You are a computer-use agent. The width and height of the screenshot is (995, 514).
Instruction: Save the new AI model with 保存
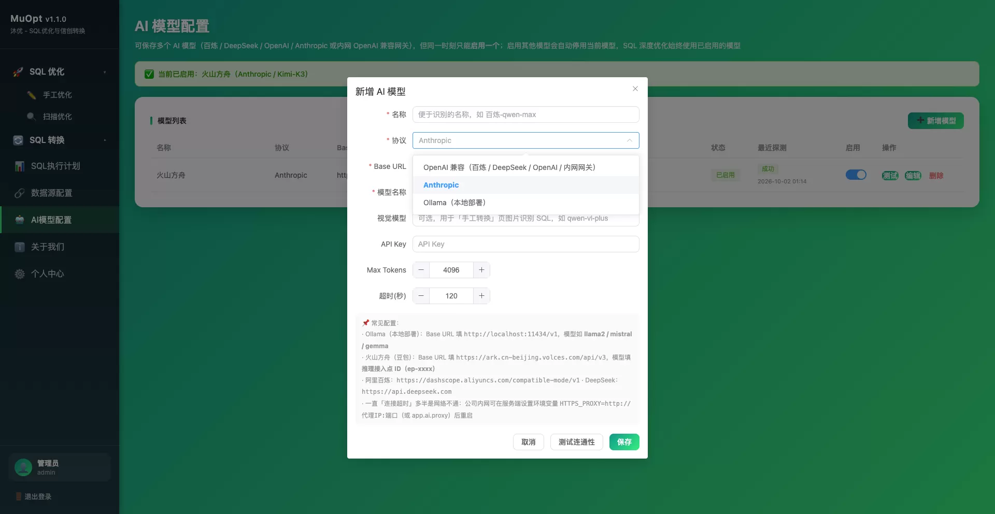pyautogui.click(x=624, y=442)
